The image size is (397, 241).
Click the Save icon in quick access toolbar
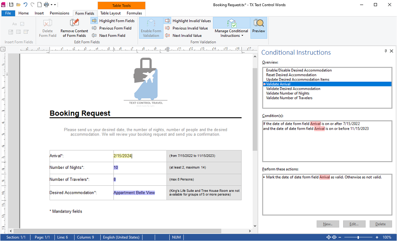11,5
